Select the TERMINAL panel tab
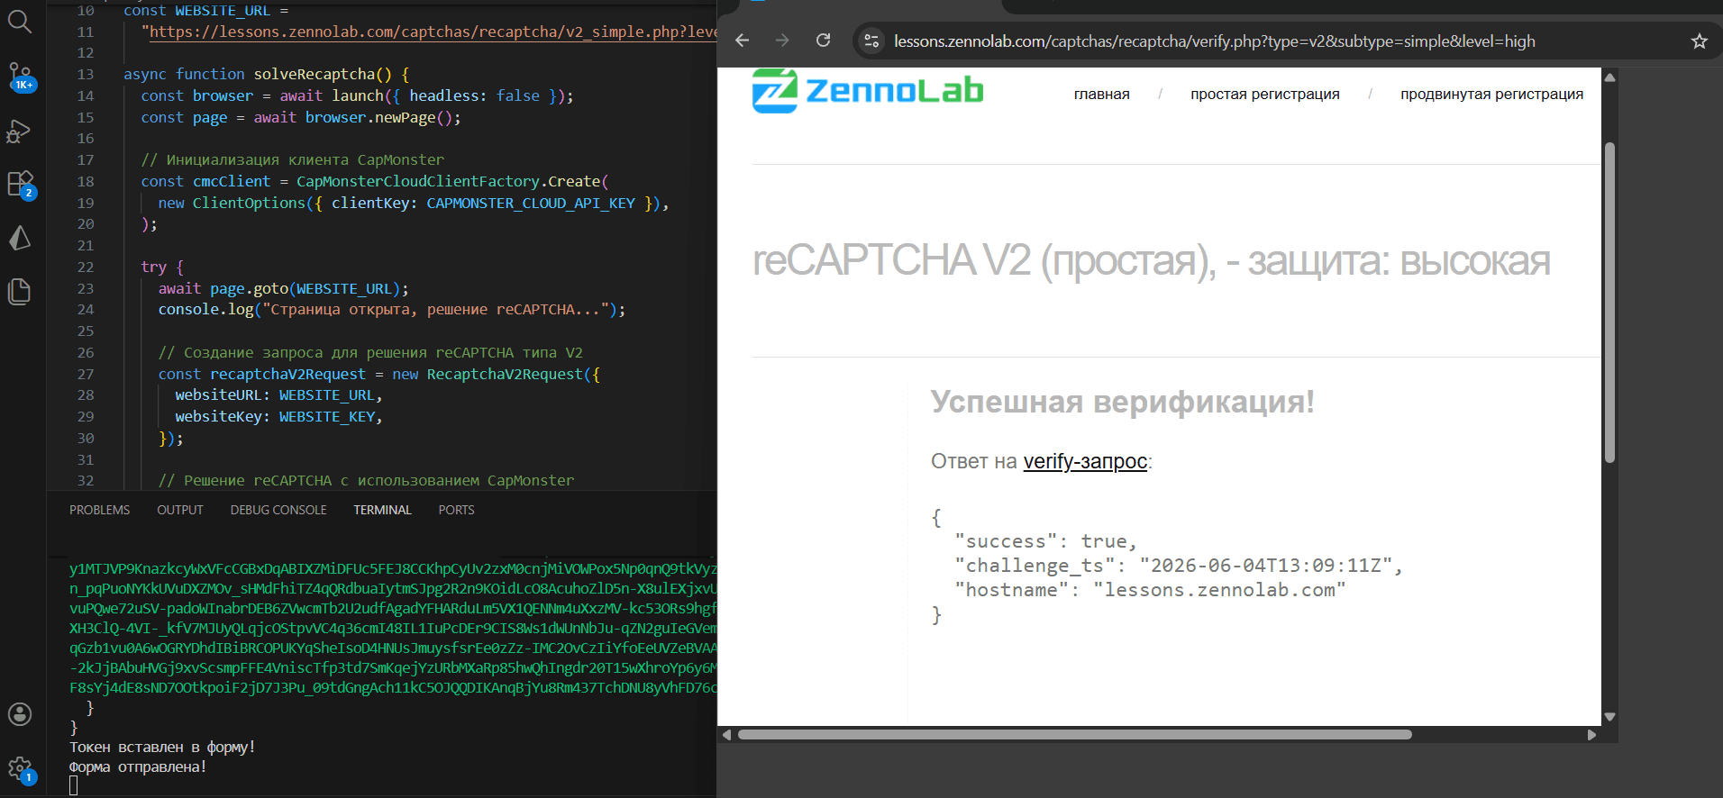The width and height of the screenshot is (1723, 798). click(382, 510)
